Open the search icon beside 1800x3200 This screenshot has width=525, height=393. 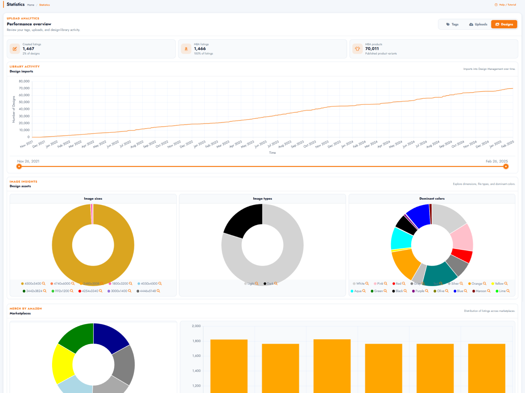(x=130, y=284)
